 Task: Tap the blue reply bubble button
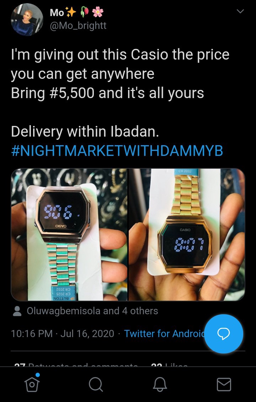(x=224, y=334)
